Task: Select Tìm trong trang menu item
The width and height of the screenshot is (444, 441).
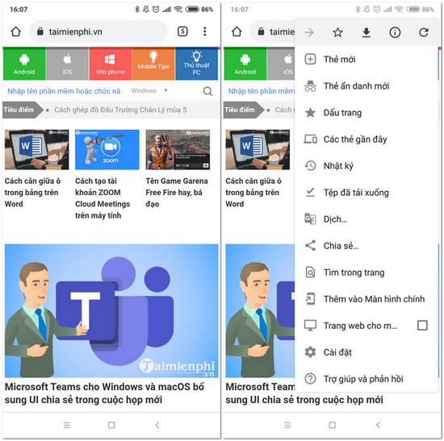Action: (x=367, y=273)
